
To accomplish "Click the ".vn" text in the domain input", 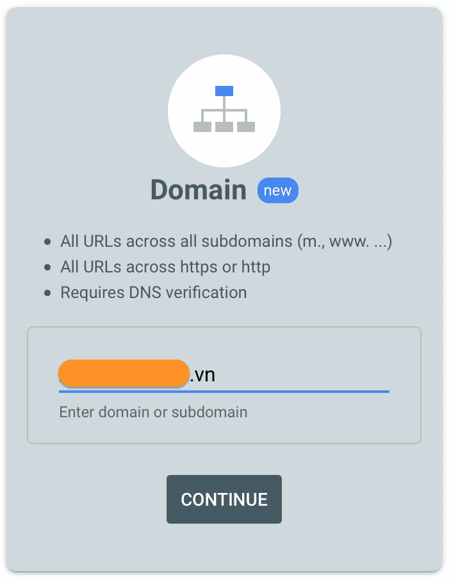I will [203, 374].
